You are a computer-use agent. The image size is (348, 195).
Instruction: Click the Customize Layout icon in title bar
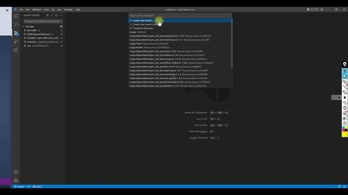tap(322, 10)
